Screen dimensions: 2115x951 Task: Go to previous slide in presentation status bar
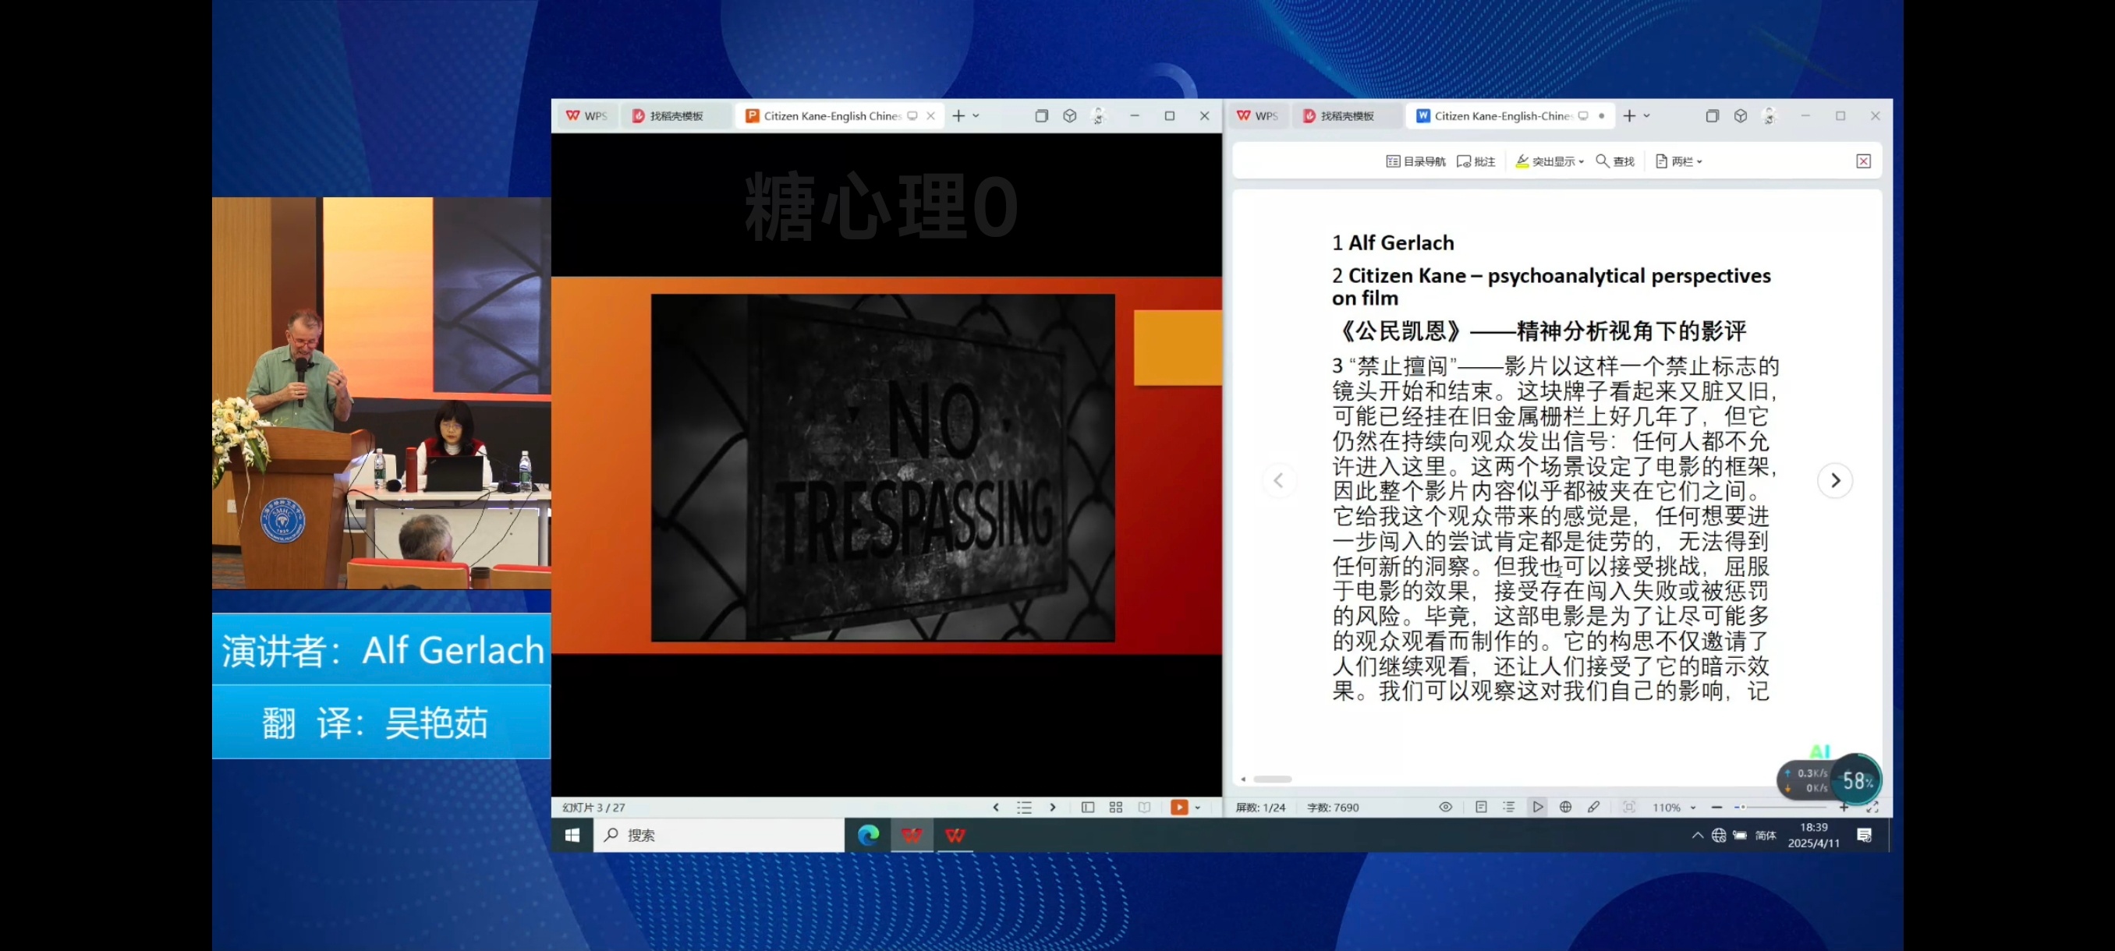996,808
